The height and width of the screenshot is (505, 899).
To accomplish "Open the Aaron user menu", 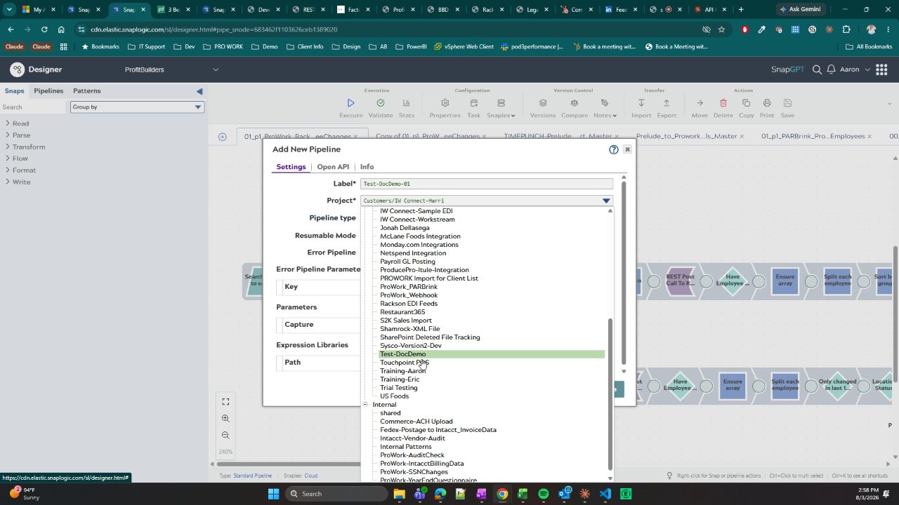I will (x=855, y=69).
